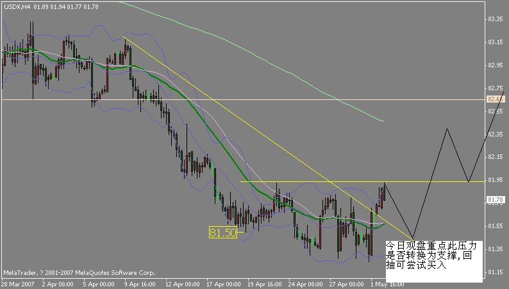
Task: Click the 81.35 price axis label
Action: (x=496, y=249)
